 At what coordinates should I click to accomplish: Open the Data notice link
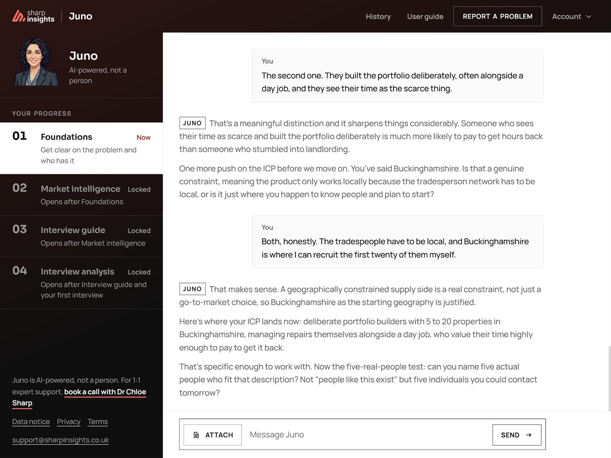(x=31, y=422)
